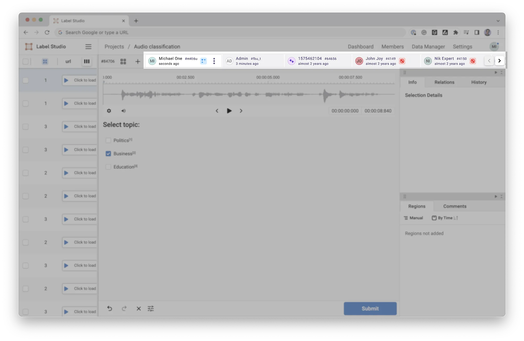This screenshot has width=524, height=341.
Task: Play the audio clip
Action: click(229, 111)
